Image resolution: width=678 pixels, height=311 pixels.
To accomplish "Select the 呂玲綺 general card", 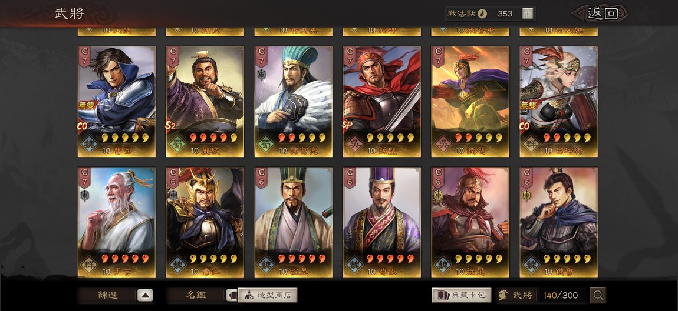I will tap(559, 102).
